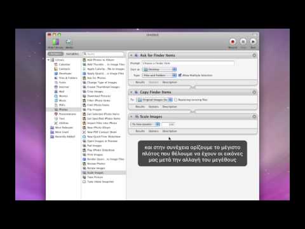Viewport: 305px width, 229px height.
Task: Open Results of Ask for Finder Items
Action: pyautogui.click(x=140, y=82)
